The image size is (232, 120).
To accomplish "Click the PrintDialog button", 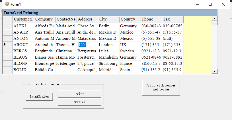I will pos(39,97).
